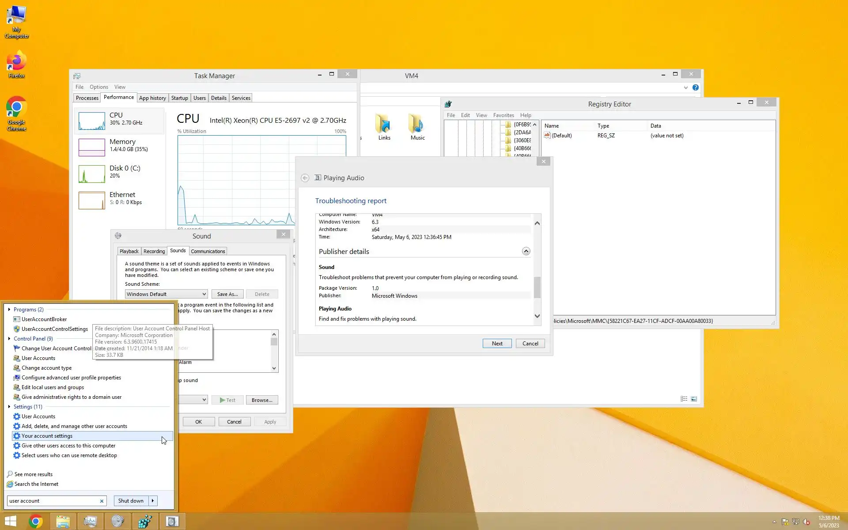Viewport: 848px width, 530px height.
Task: Click the Help question mark icon in VM4 window
Action: coord(695,87)
